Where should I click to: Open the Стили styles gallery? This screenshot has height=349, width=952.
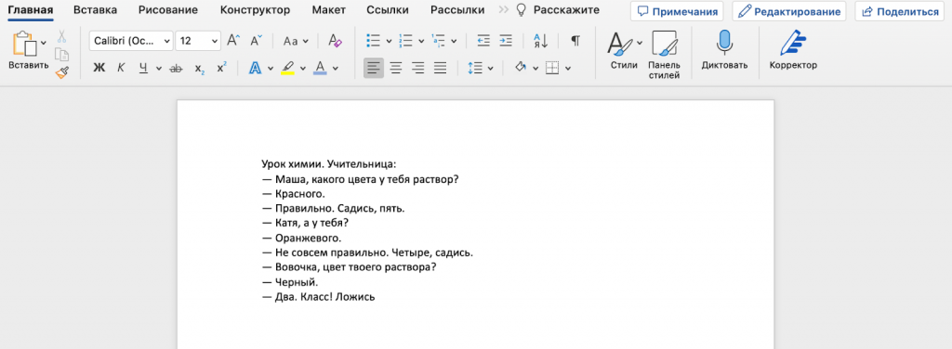(x=624, y=51)
